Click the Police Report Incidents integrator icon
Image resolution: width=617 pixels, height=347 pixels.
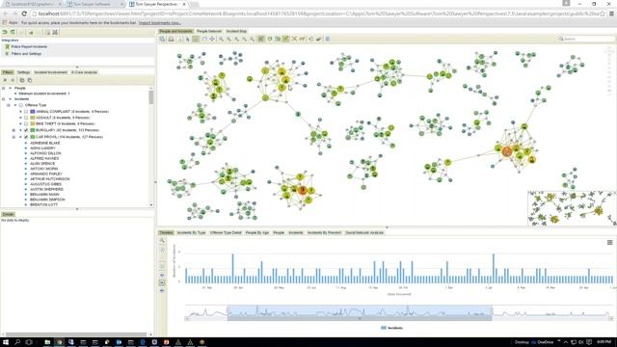pyautogui.click(x=7, y=46)
